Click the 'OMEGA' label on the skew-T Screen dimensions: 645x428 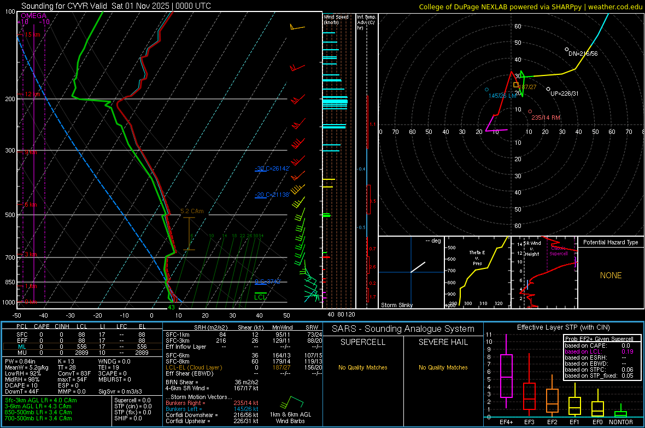[34, 16]
